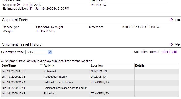Select the Left FedEx origin facility row

(x=90, y=82)
